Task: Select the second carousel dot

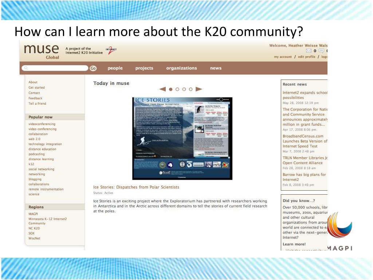Action: pos(177,89)
